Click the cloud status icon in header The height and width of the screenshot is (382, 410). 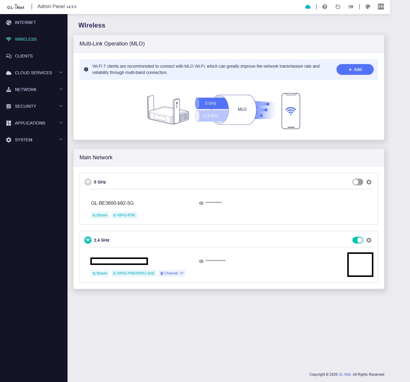[308, 7]
